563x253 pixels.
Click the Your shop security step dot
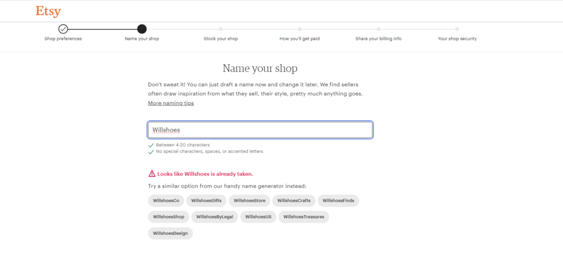point(457,29)
